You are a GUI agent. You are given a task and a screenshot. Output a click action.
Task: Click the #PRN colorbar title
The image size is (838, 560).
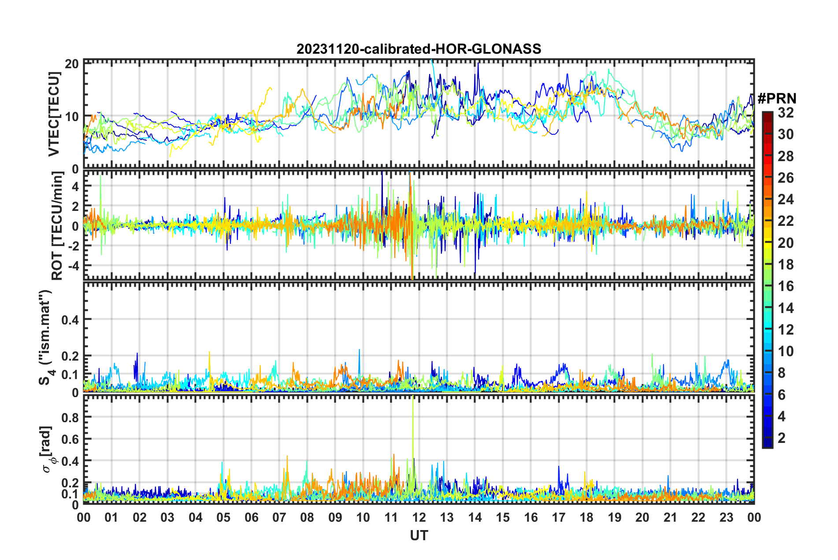[777, 98]
